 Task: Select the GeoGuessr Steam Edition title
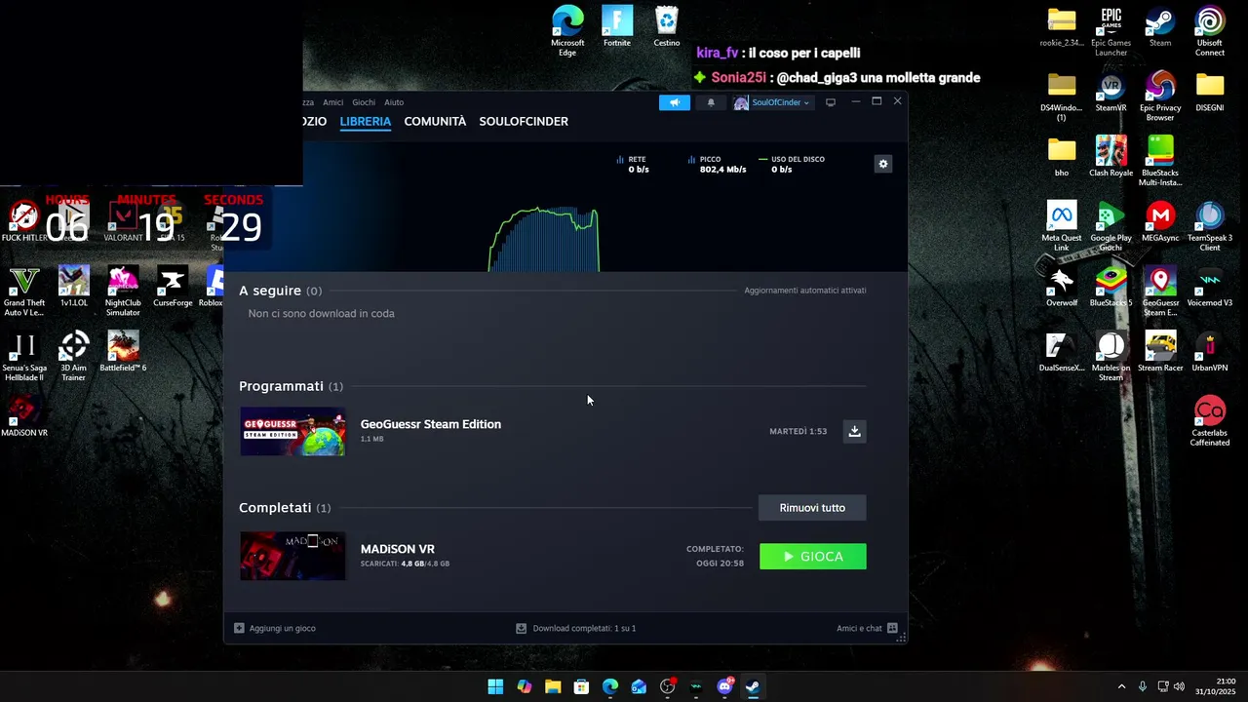pyautogui.click(x=431, y=424)
